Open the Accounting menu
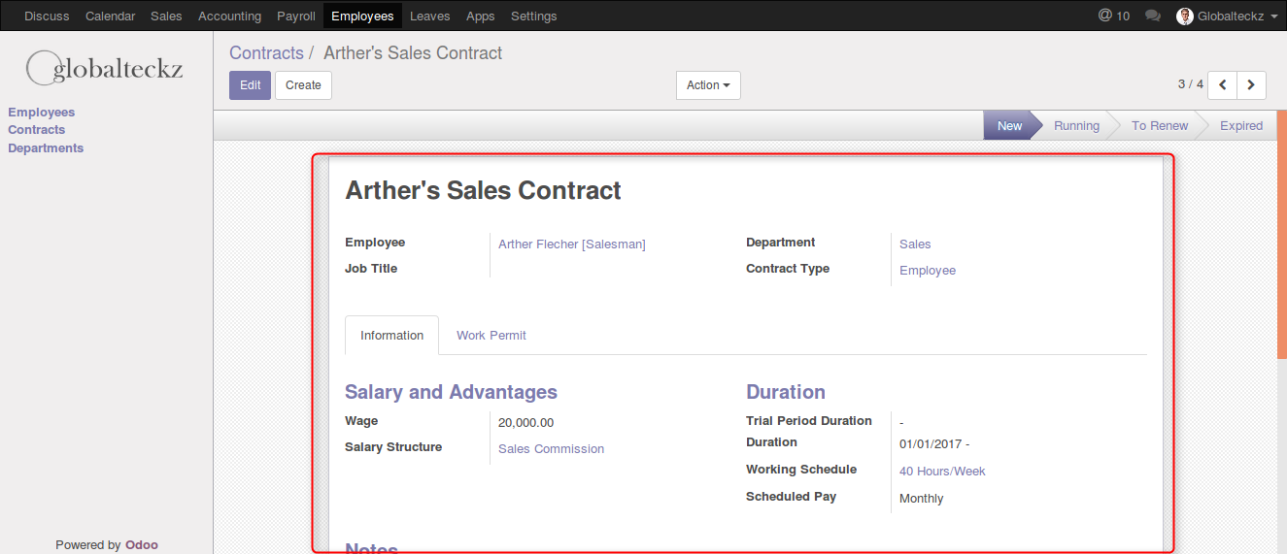Image resolution: width=1287 pixels, height=554 pixels. coord(229,16)
